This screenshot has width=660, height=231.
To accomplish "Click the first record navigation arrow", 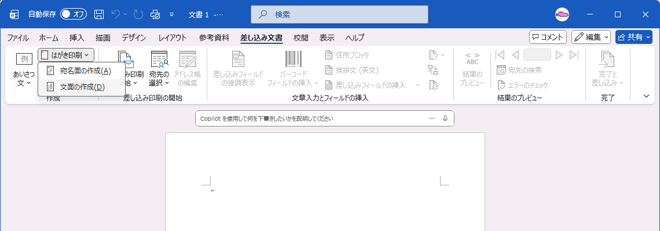I will 500,55.
